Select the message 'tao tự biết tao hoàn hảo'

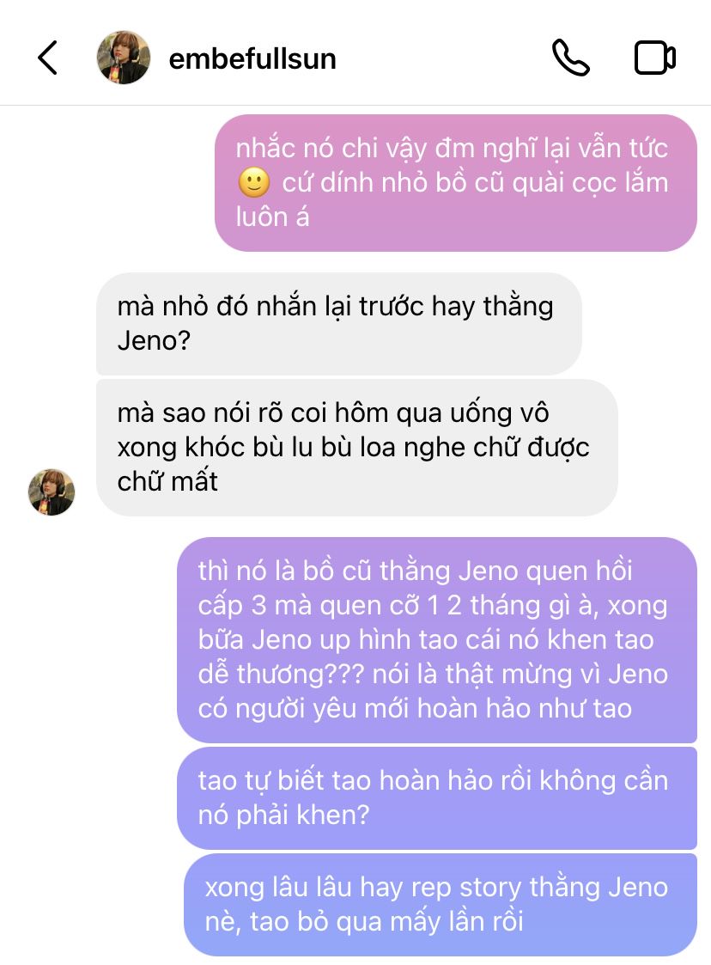[437, 798]
